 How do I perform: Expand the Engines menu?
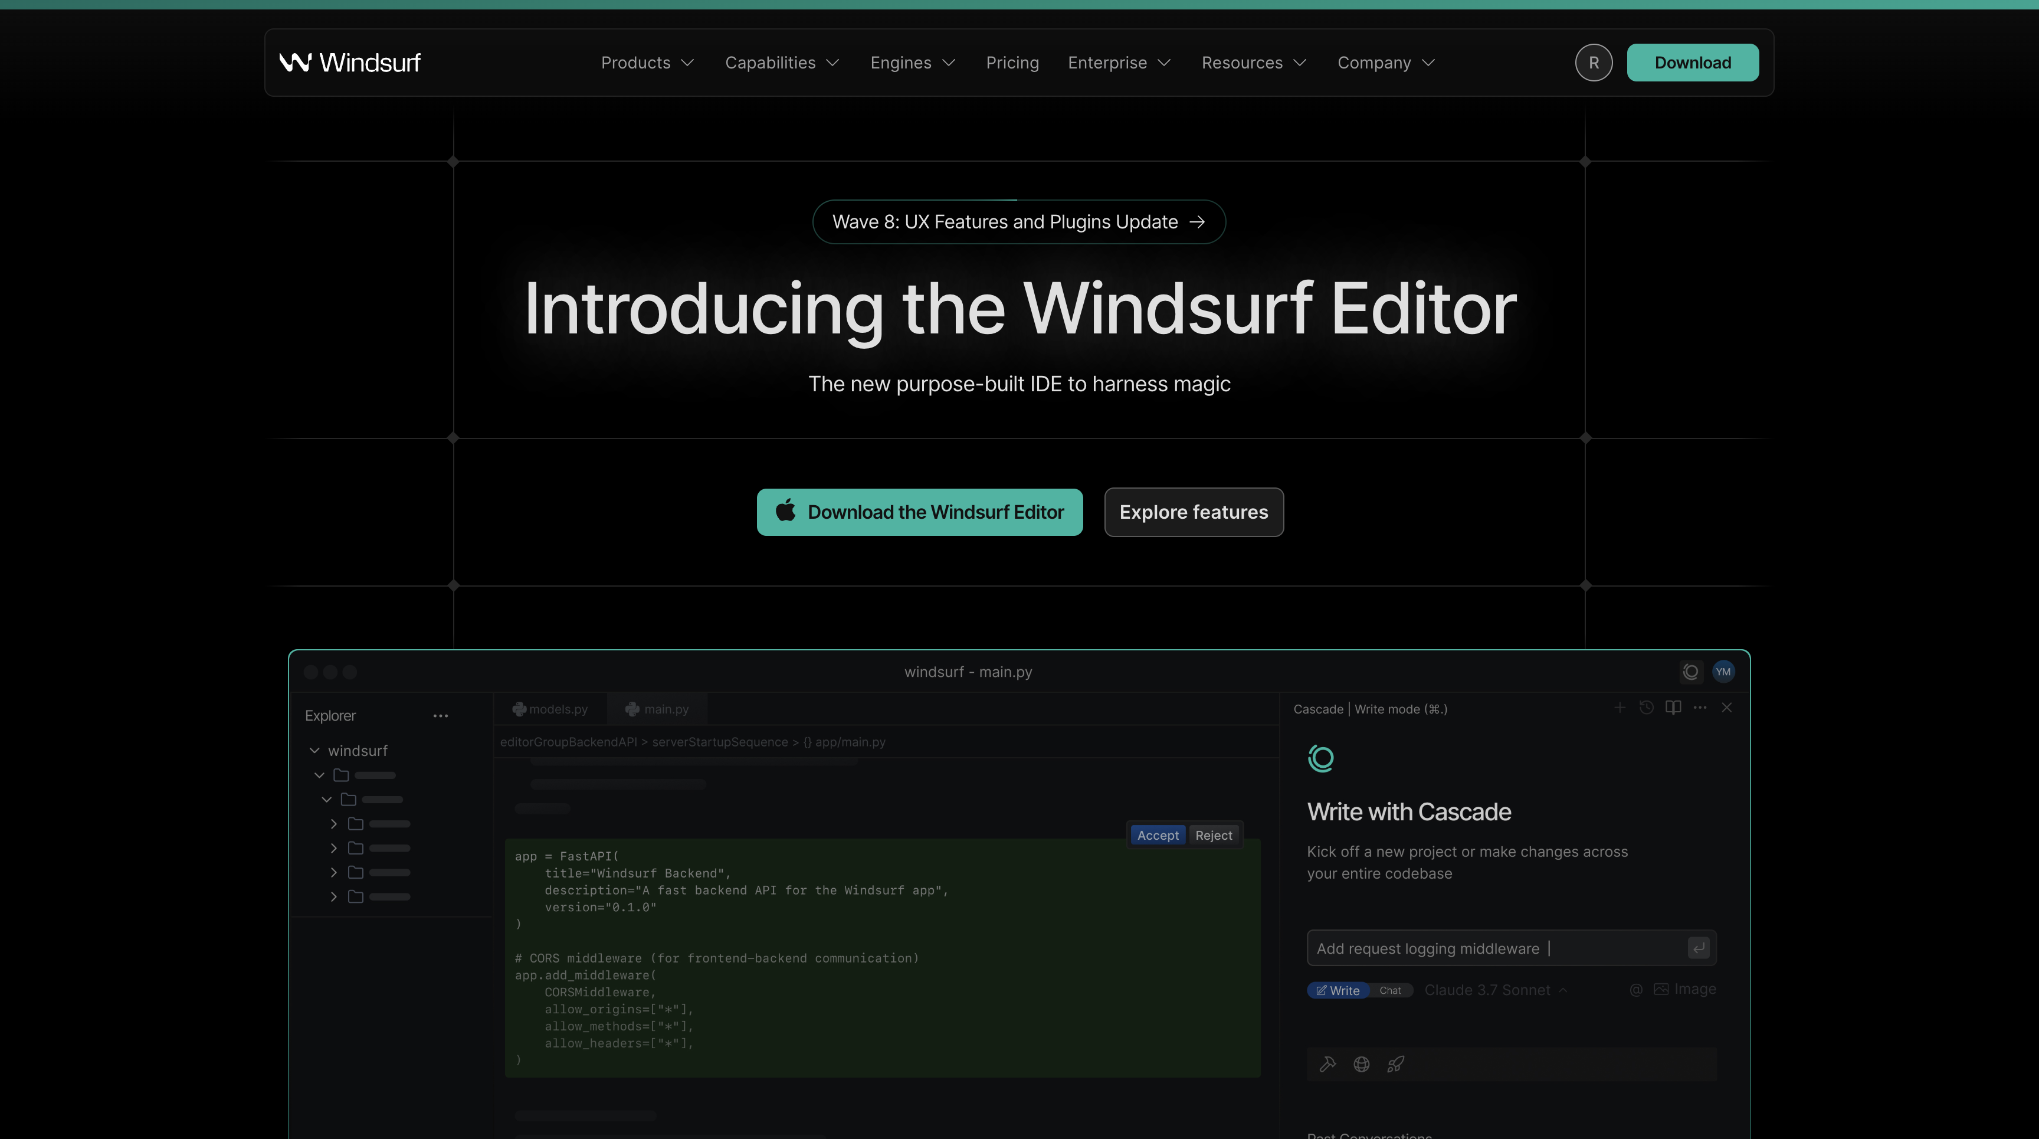click(x=913, y=63)
